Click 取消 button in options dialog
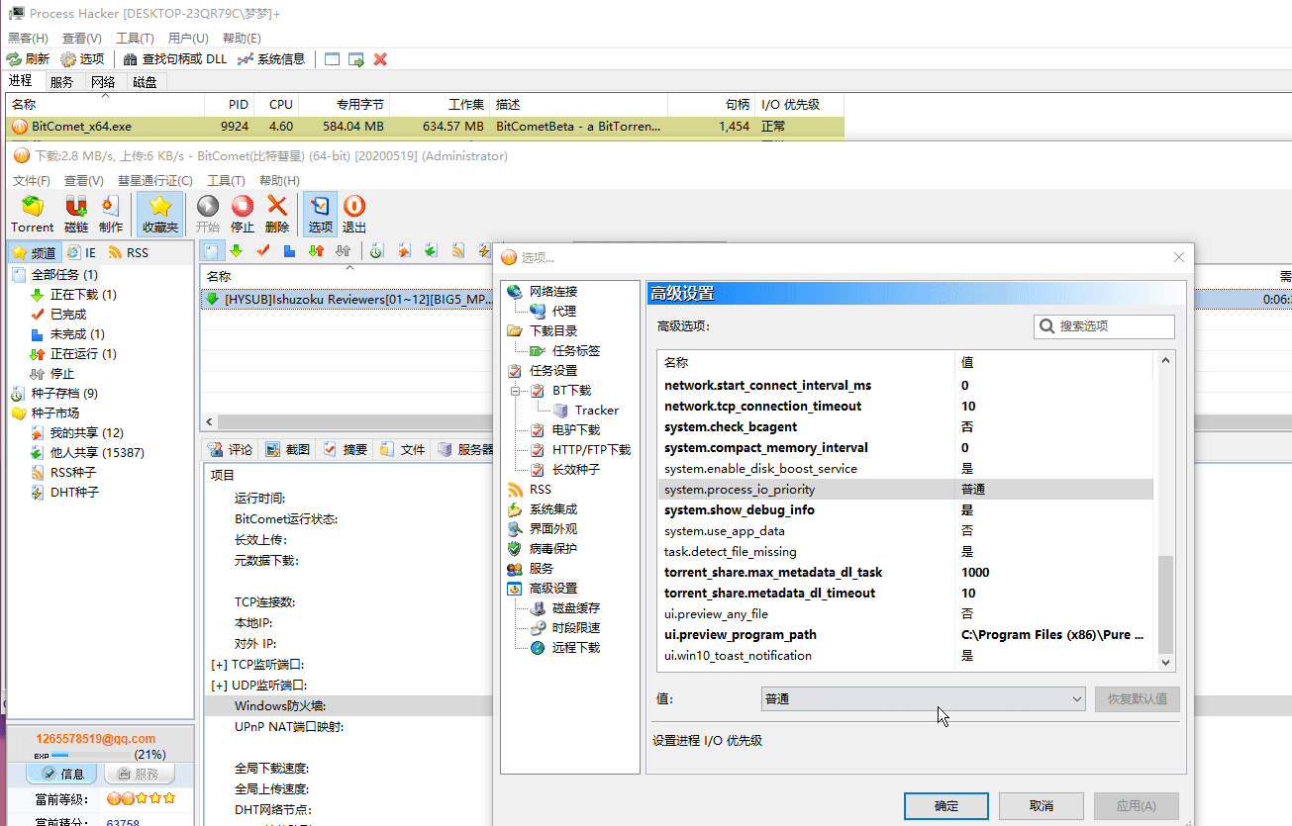The width and height of the screenshot is (1292, 826). click(1042, 805)
